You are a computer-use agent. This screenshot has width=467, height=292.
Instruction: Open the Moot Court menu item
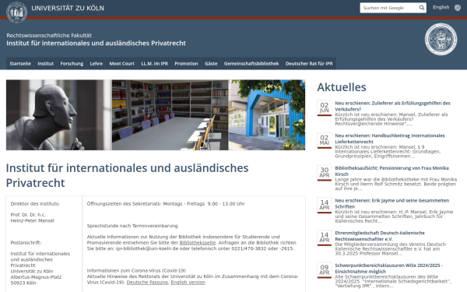coord(122,64)
